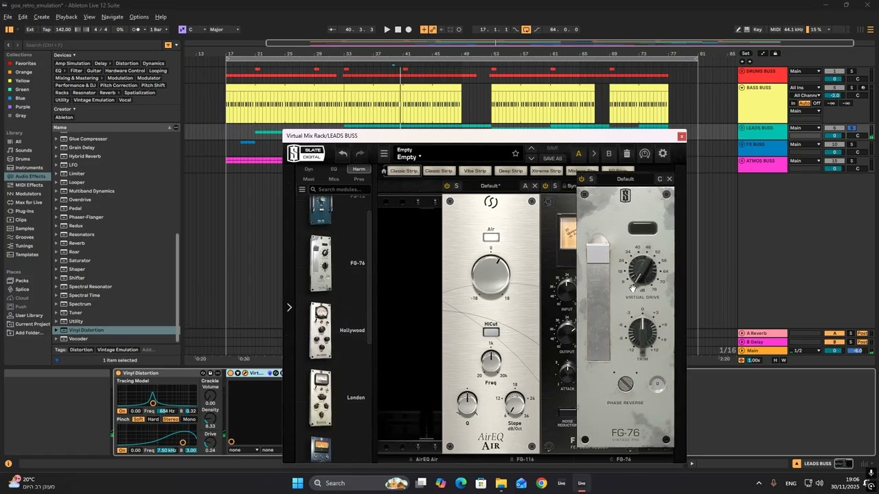Open the Playback menu
The width and height of the screenshot is (879, 494).
click(x=67, y=16)
